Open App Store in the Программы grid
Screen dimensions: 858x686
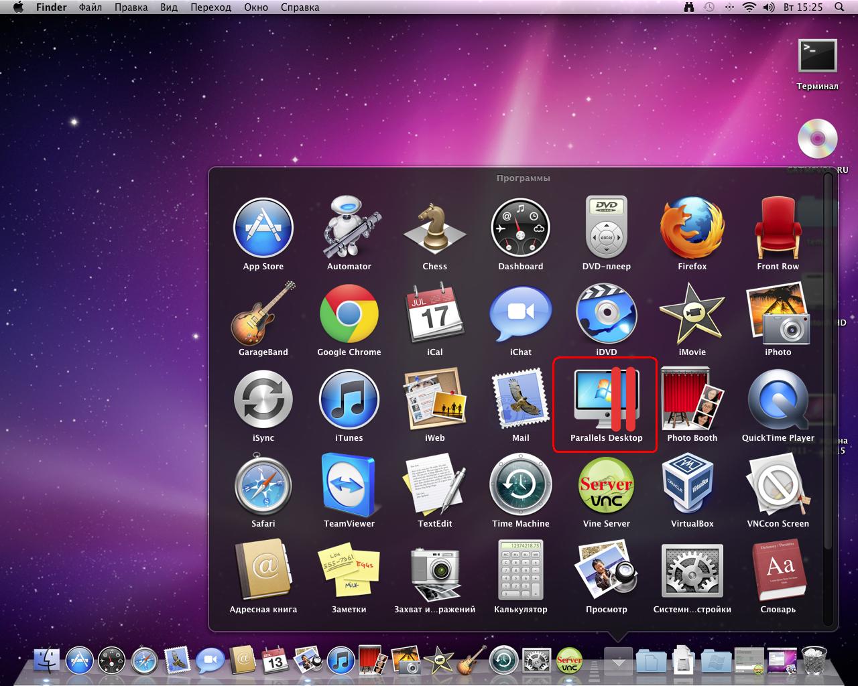[x=263, y=228]
